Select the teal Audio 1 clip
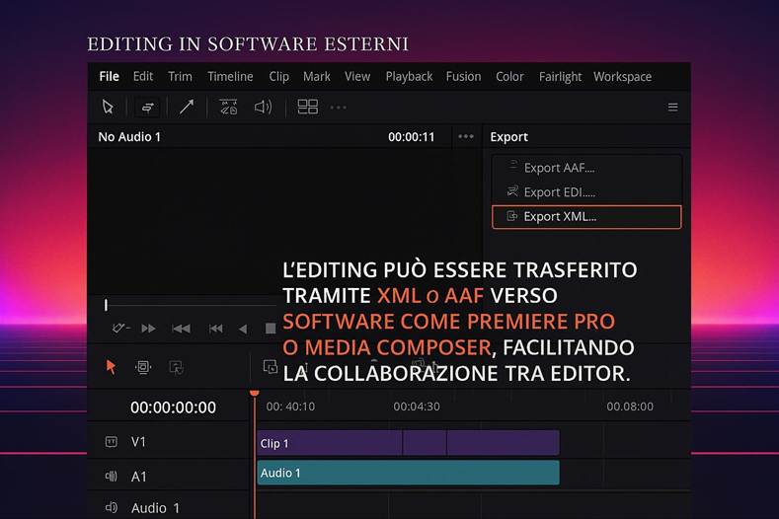 point(408,473)
